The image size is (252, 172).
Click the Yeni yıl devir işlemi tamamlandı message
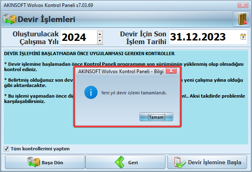point(134,93)
